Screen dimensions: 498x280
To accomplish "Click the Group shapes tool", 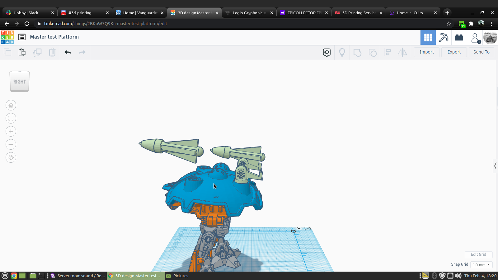I will pyautogui.click(x=357, y=52).
